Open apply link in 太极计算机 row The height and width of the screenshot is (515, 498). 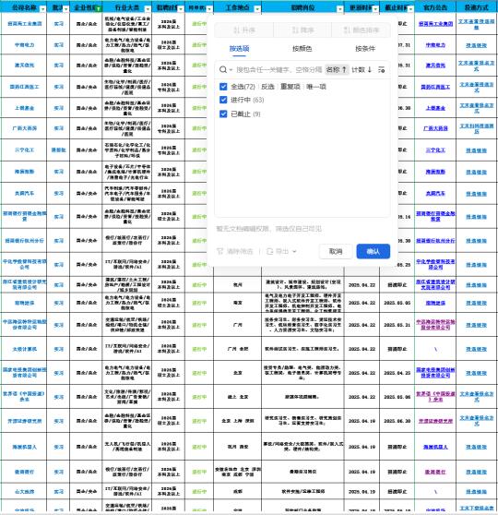click(477, 349)
